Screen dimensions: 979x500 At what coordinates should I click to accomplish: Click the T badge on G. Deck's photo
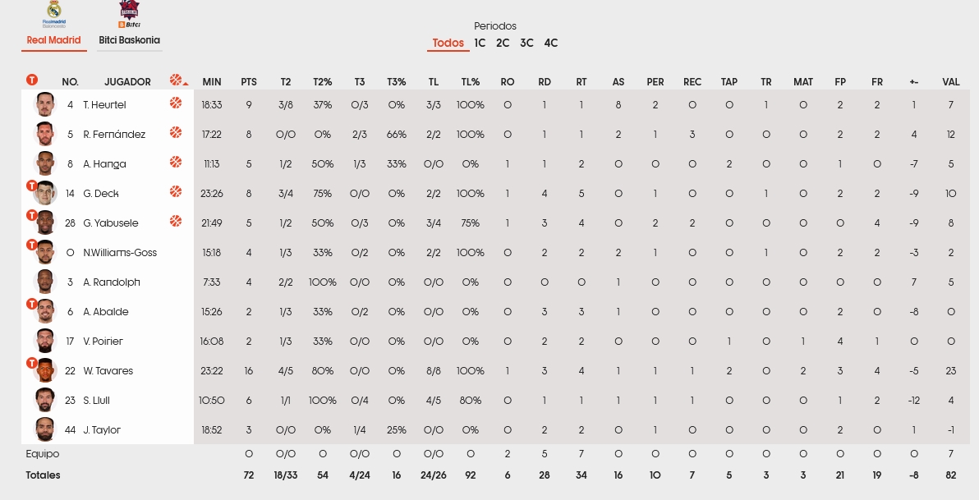coord(32,186)
